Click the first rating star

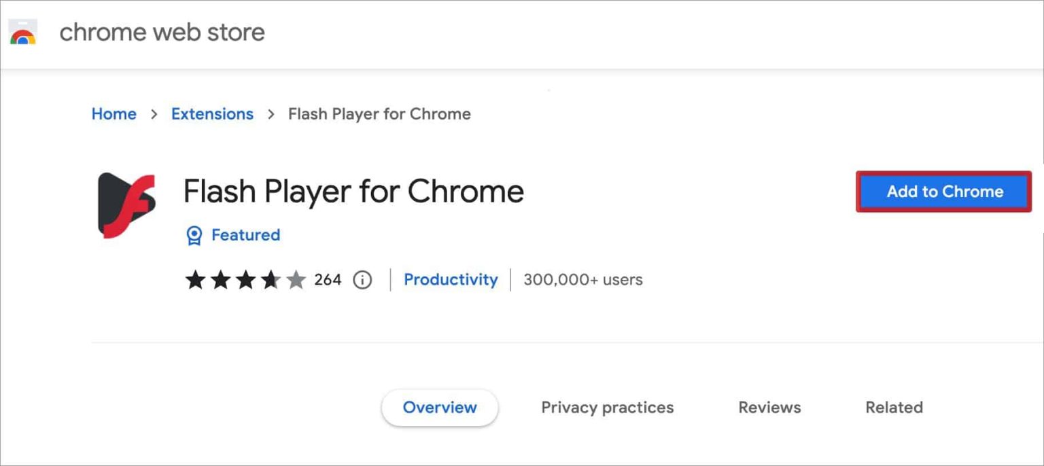coord(195,279)
